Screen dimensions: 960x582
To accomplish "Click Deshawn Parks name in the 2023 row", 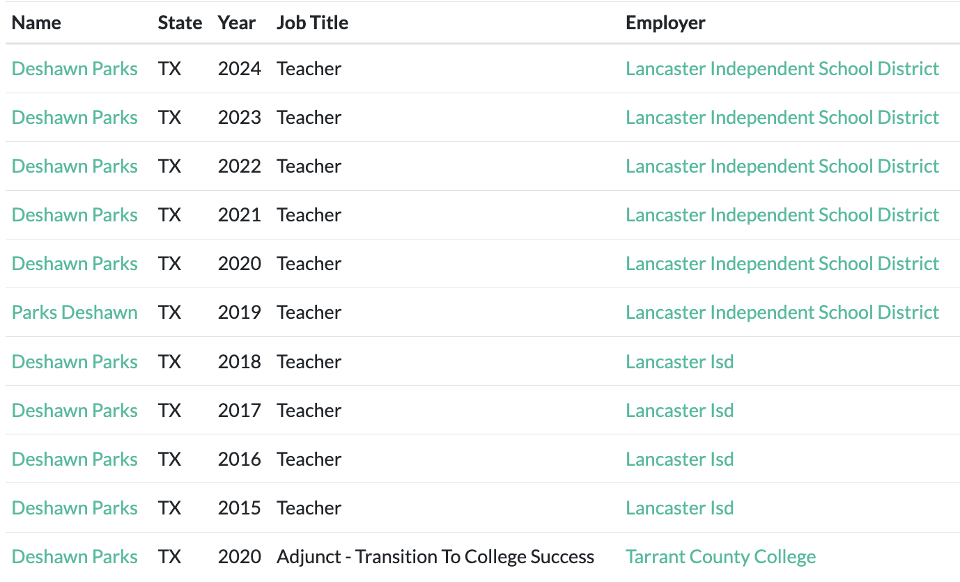I will click(75, 118).
